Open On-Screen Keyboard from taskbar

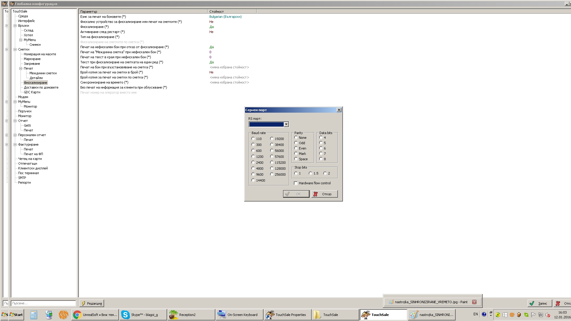239,315
